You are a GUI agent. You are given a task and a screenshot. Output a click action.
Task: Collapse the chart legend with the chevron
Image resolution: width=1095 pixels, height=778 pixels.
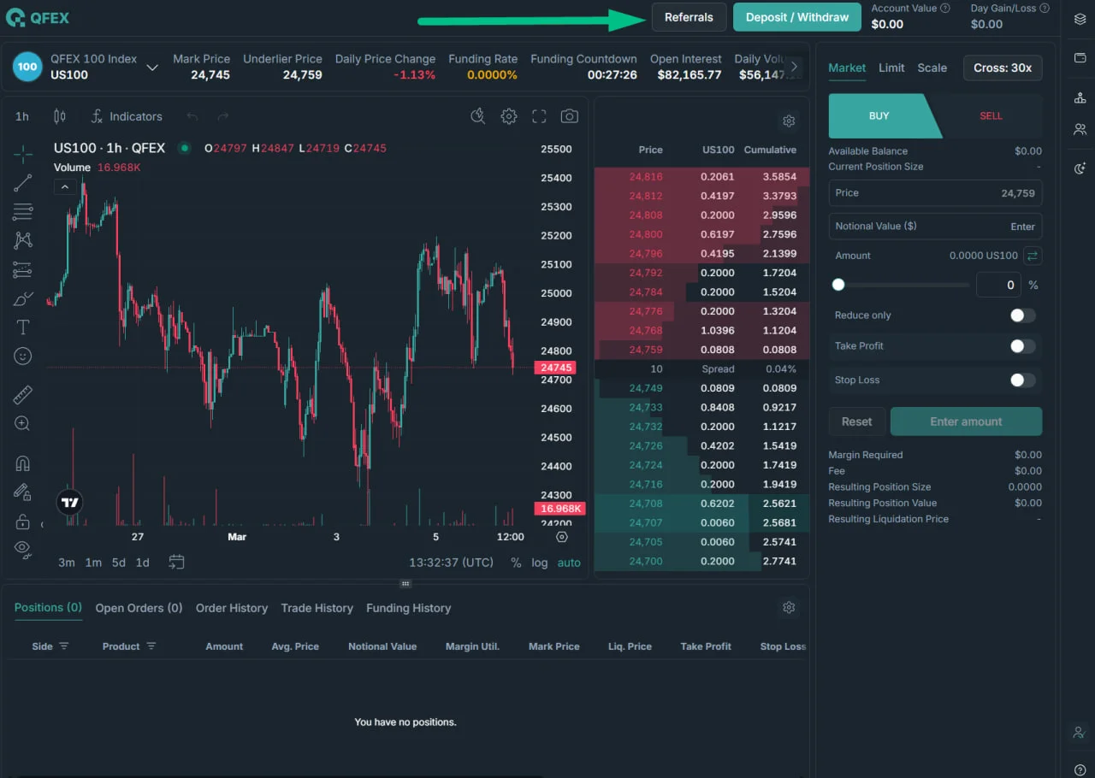click(x=64, y=186)
